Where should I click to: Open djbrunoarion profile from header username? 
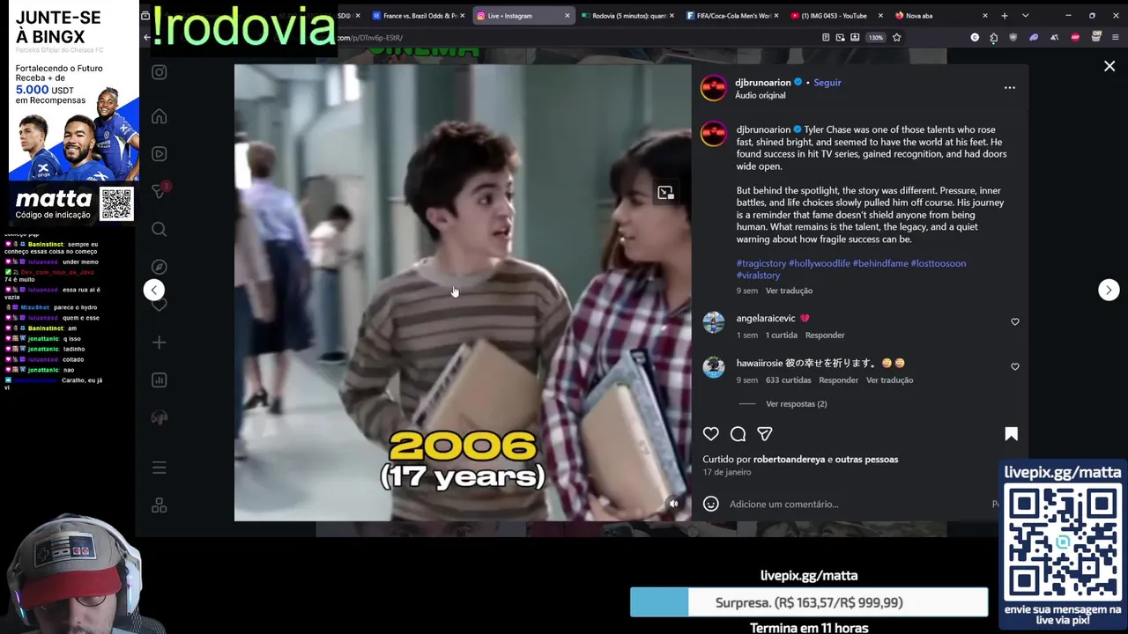[x=763, y=83]
